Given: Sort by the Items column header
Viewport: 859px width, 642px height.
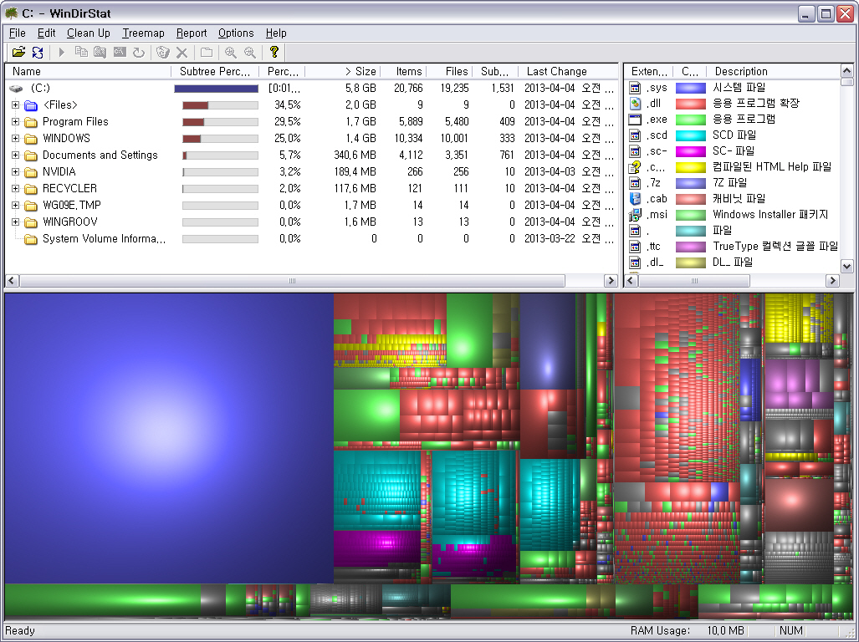Looking at the screenshot, I should point(404,71).
